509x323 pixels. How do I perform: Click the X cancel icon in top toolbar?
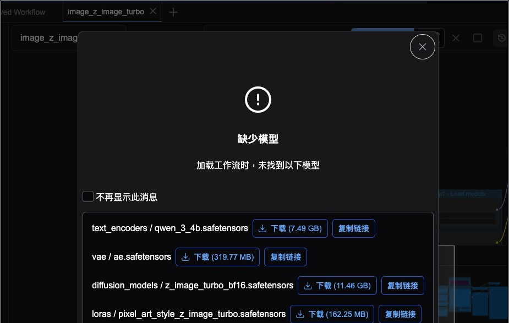click(456, 38)
